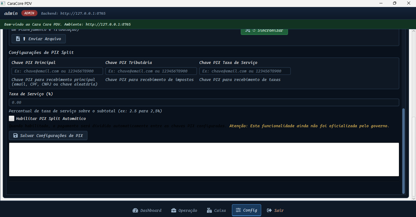This screenshot has width=416, height=217.
Task: Click the gauge icon on Dashboard
Action: point(135,210)
